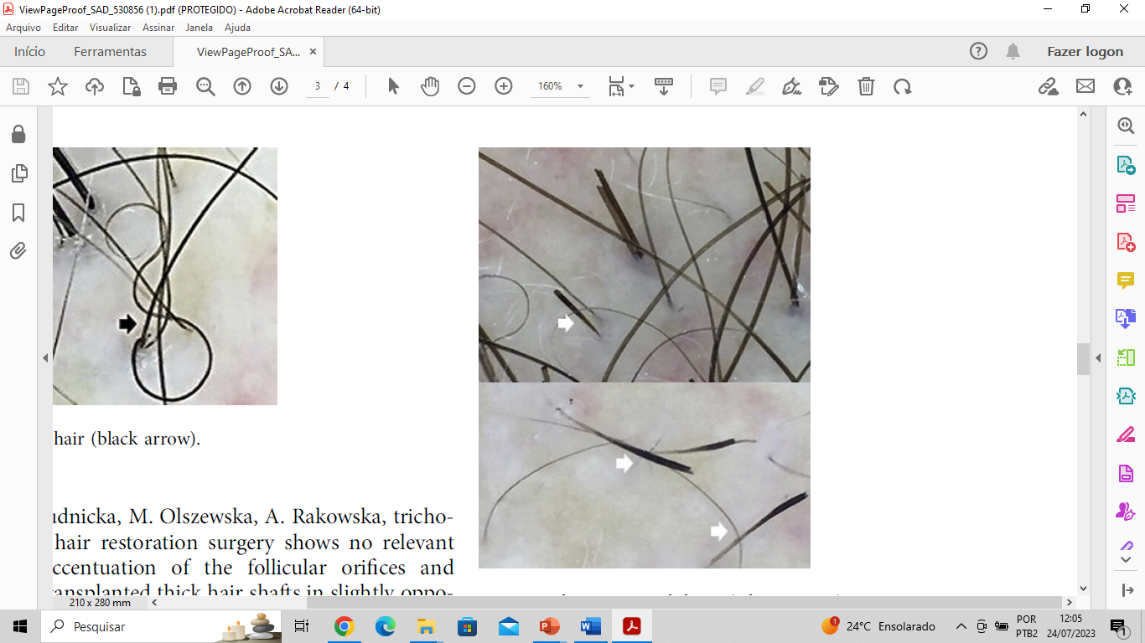
Task: Send file by email envelope icon
Action: point(1085,86)
